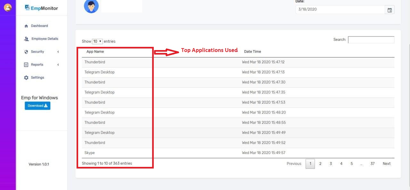The height and width of the screenshot is (190, 410).
Task: Sort by the App Name column header
Action: (x=95, y=52)
